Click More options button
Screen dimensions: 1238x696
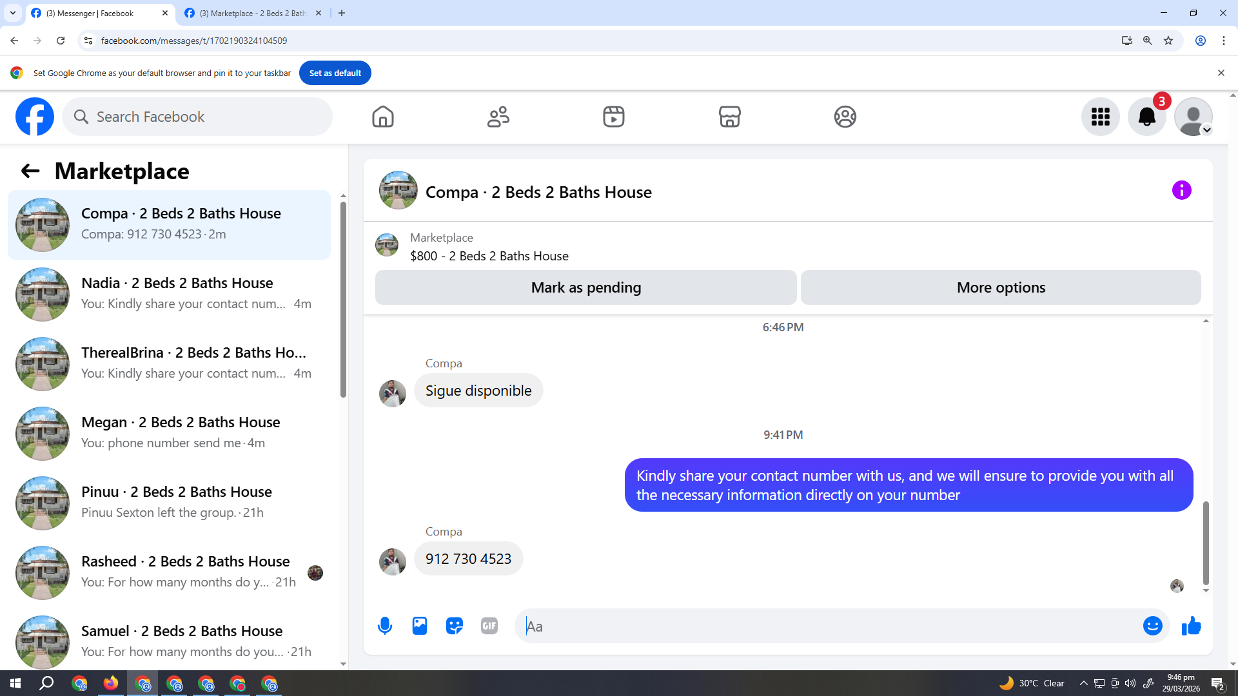(x=1001, y=287)
